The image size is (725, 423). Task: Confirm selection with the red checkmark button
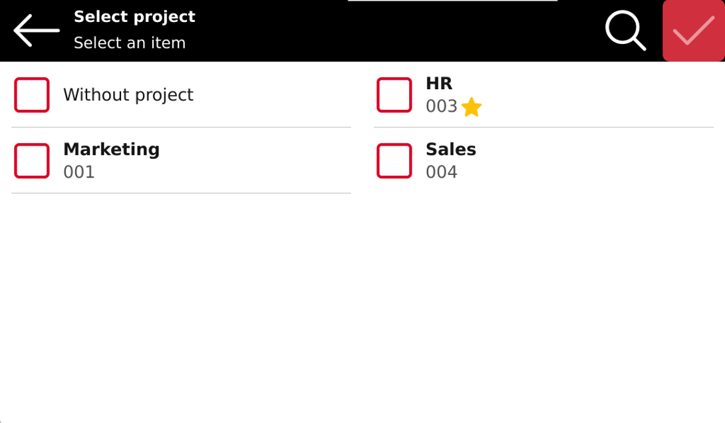694,31
